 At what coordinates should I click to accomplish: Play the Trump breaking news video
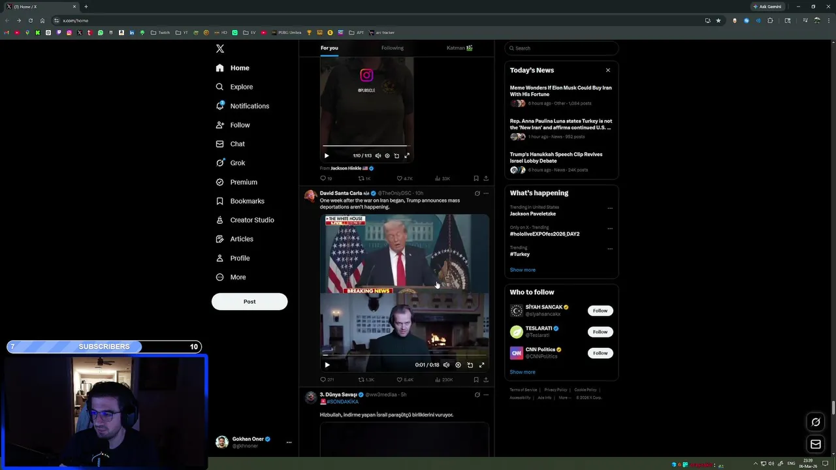(327, 365)
